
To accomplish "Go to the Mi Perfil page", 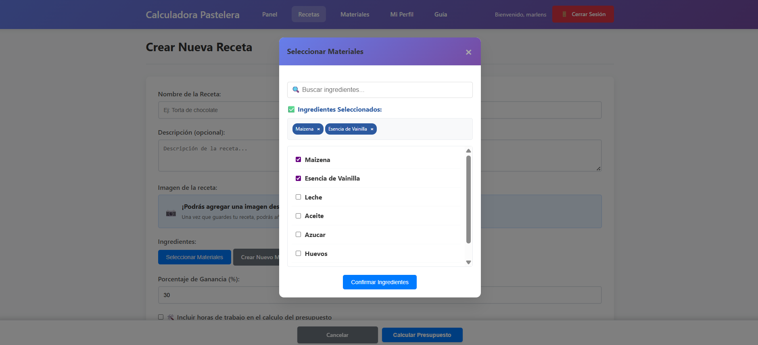I will [x=401, y=15].
